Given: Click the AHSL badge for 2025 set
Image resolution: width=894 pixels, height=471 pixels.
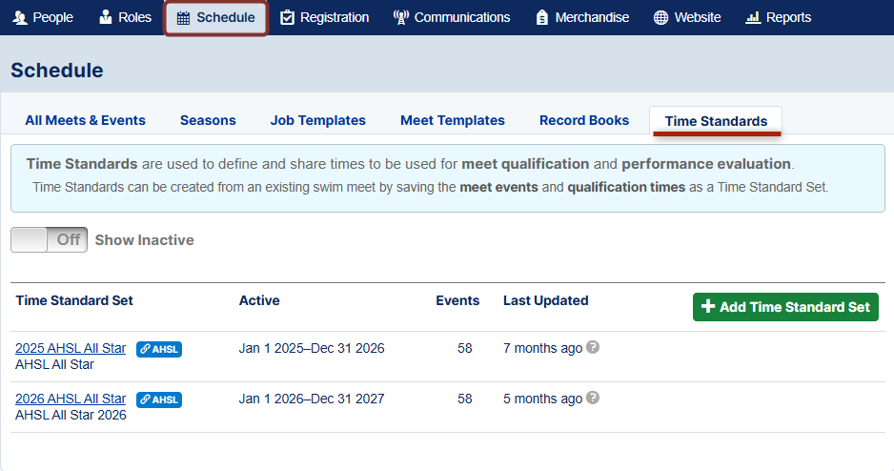Looking at the screenshot, I should pyautogui.click(x=159, y=349).
